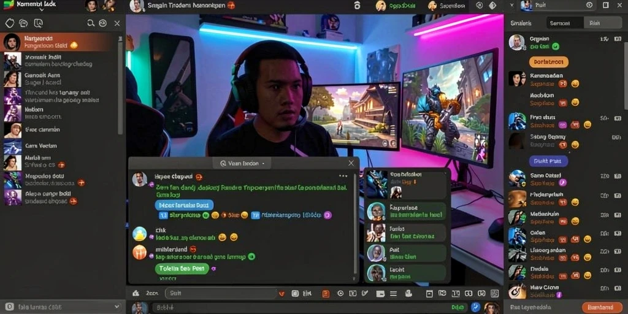
Task: Toggle the camera icon in first viewer row
Action: coord(617,39)
